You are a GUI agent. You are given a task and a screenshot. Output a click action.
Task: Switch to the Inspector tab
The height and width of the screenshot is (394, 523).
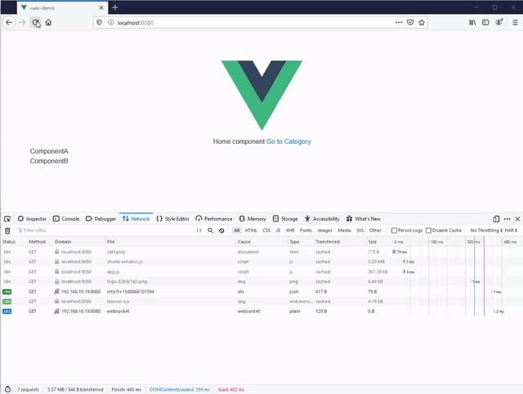(32, 219)
